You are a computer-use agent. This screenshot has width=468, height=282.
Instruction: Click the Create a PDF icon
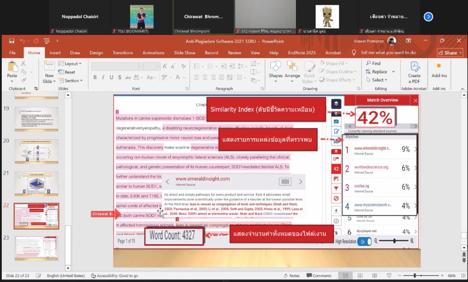coord(414,72)
